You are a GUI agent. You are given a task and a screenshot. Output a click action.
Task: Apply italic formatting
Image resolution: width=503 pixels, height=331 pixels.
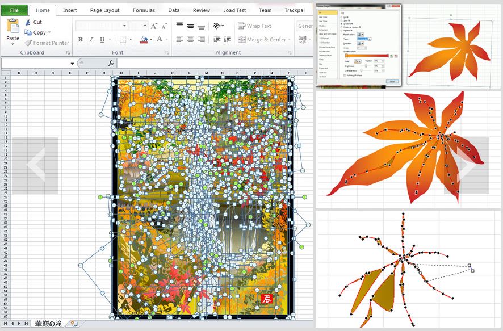coord(91,40)
